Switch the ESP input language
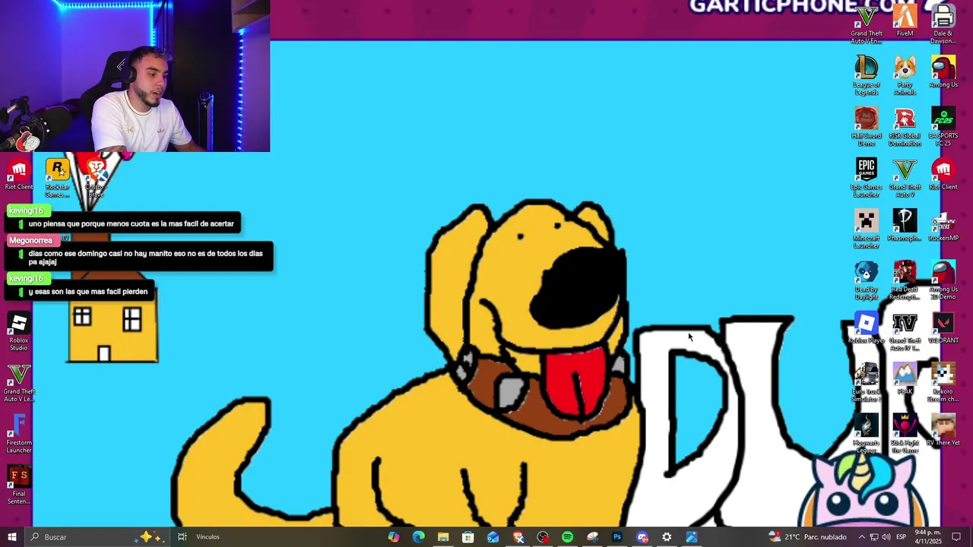 901,537
